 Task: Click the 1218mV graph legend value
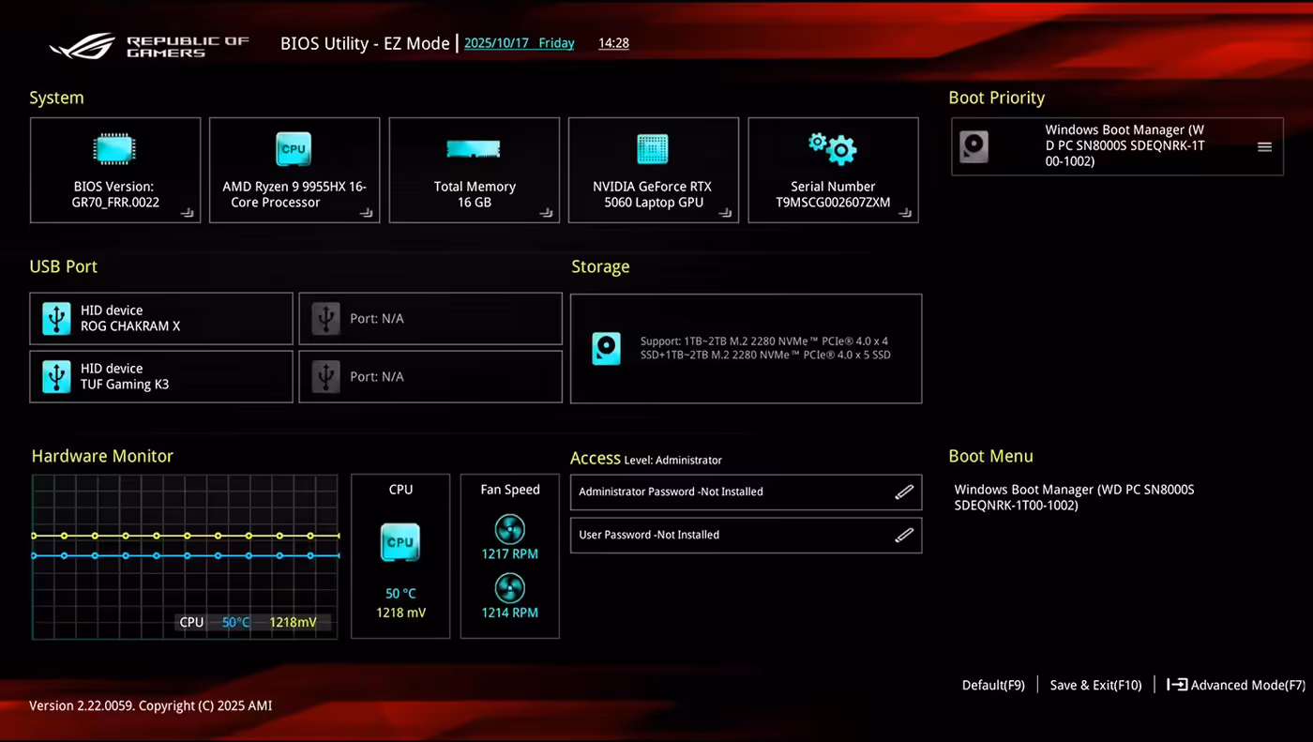pos(294,622)
